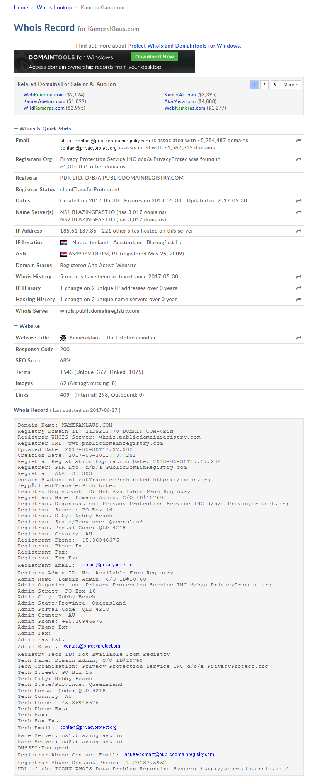
Task: Click the arrow icon beside Registrant Org
Action: pos(299,159)
